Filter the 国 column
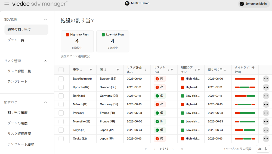 pyautogui.click(x=118, y=70)
